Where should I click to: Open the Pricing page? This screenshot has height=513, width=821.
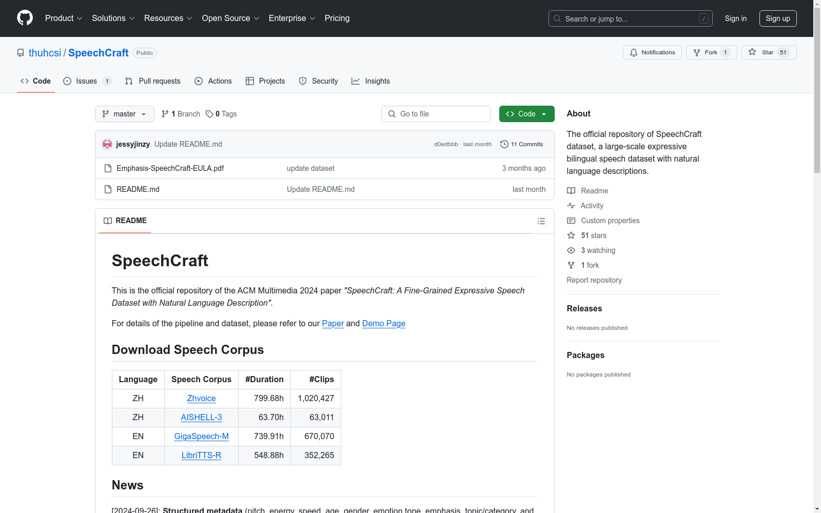337,18
